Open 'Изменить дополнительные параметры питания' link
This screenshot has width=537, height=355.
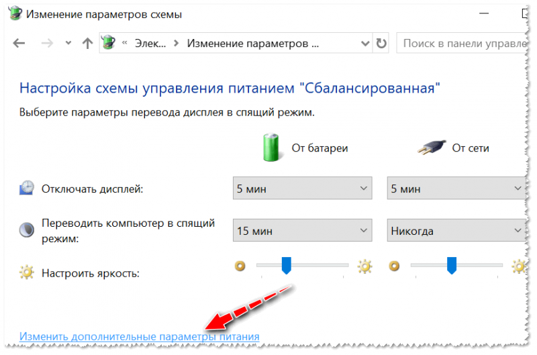[140, 336]
